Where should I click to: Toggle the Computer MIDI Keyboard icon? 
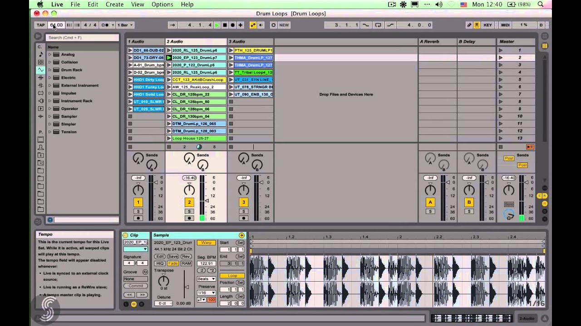click(477, 25)
